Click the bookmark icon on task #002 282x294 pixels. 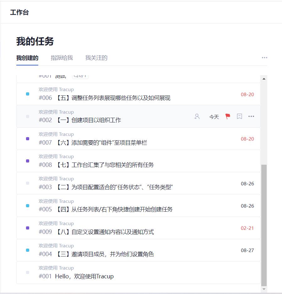239,116
